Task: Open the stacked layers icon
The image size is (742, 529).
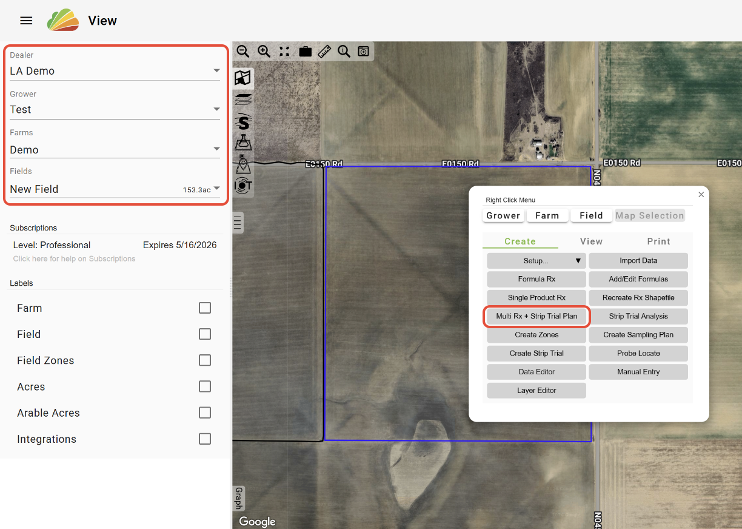Action: pyautogui.click(x=243, y=100)
